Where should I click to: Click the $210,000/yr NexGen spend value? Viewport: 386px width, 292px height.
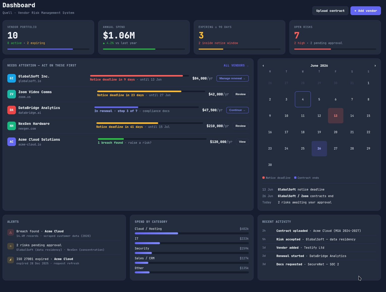pos(218,126)
